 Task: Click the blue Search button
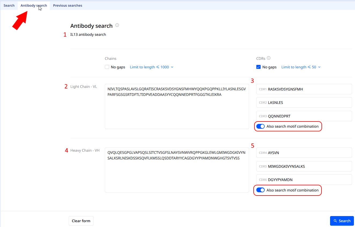[x=342, y=221]
